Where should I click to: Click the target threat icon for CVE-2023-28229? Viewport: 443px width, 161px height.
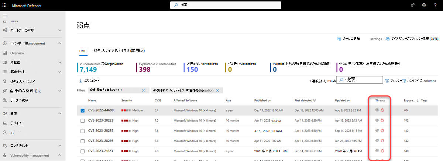coord(377,120)
